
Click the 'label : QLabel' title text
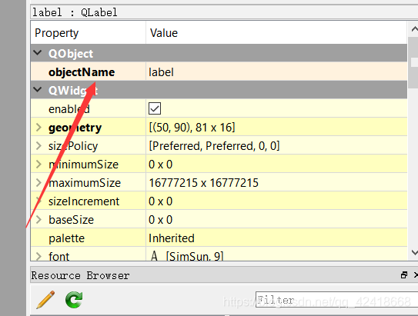(x=75, y=12)
